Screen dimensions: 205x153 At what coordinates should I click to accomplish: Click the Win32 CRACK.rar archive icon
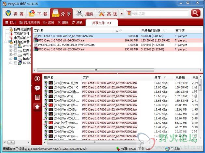(35, 49)
